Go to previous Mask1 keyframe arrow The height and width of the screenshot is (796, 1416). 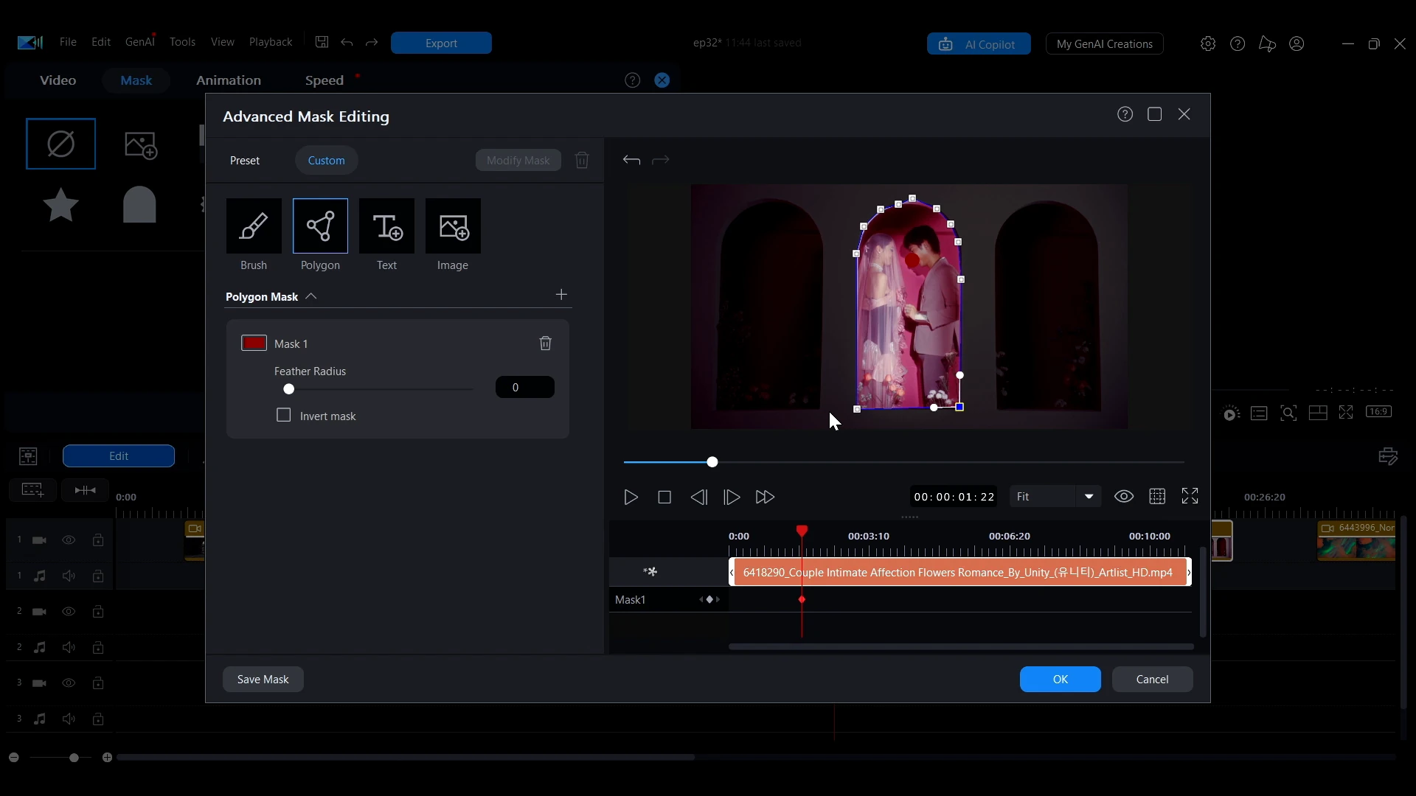701,600
